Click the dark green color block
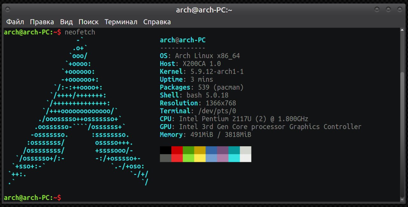This screenshot has width=408, height=207. tap(188, 150)
